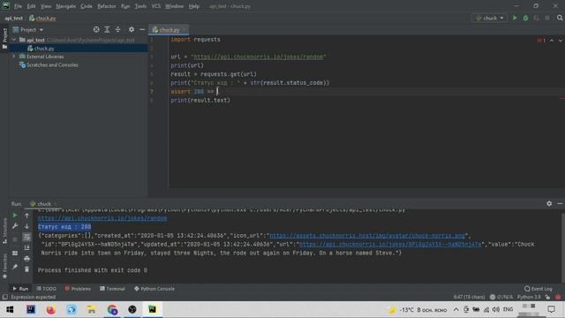Run the chuck configuration from the top toolbar
Viewport: 565px width, 318px height.
coord(515,18)
